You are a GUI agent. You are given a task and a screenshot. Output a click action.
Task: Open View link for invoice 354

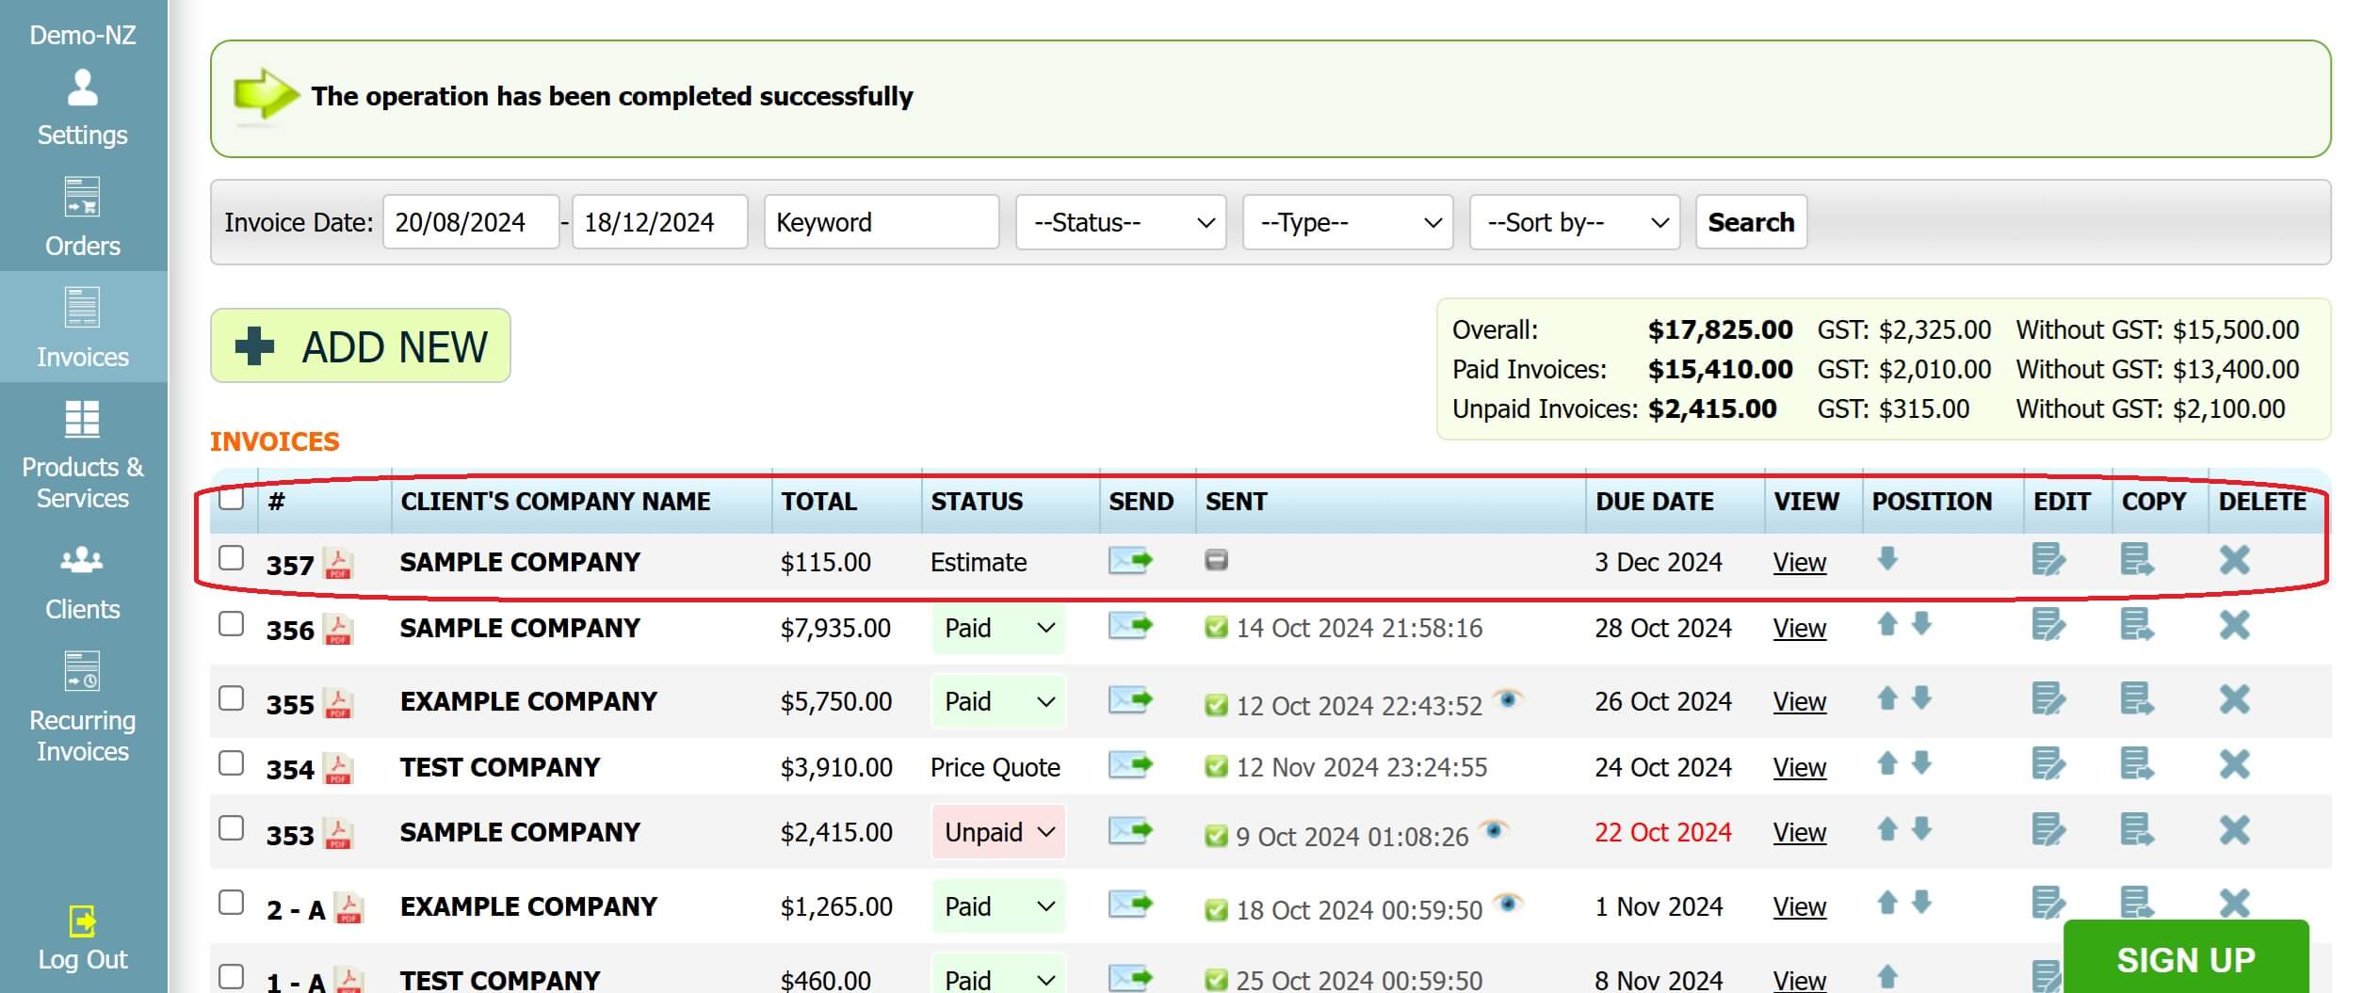point(1799,768)
